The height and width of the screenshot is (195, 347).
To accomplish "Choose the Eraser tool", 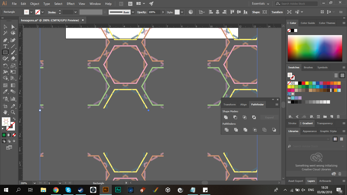I will click(x=13, y=58).
